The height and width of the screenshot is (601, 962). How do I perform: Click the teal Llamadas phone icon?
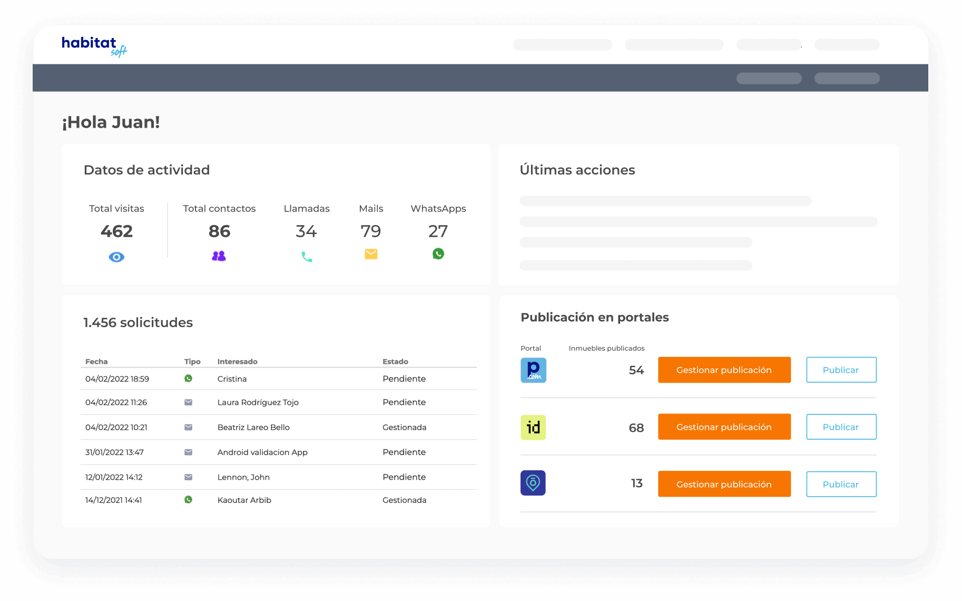point(307,257)
